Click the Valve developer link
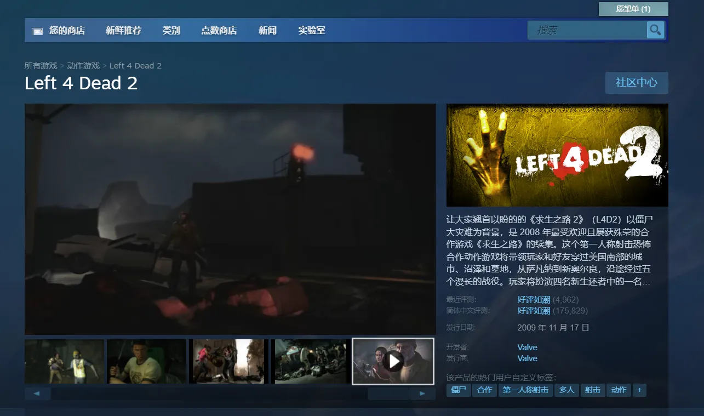The height and width of the screenshot is (416, 704). click(527, 347)
